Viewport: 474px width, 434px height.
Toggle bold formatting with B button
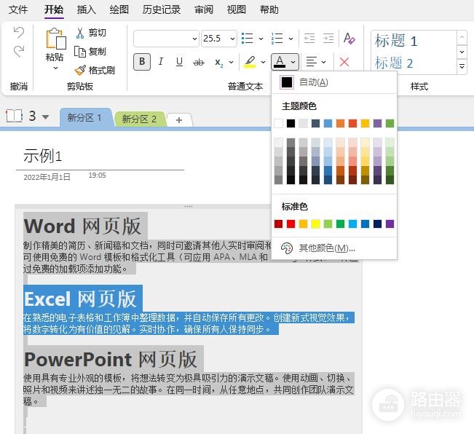point(142,62)
